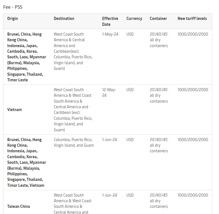Click the New tariff levels header

pyautogui.click(x=192, y=19)
